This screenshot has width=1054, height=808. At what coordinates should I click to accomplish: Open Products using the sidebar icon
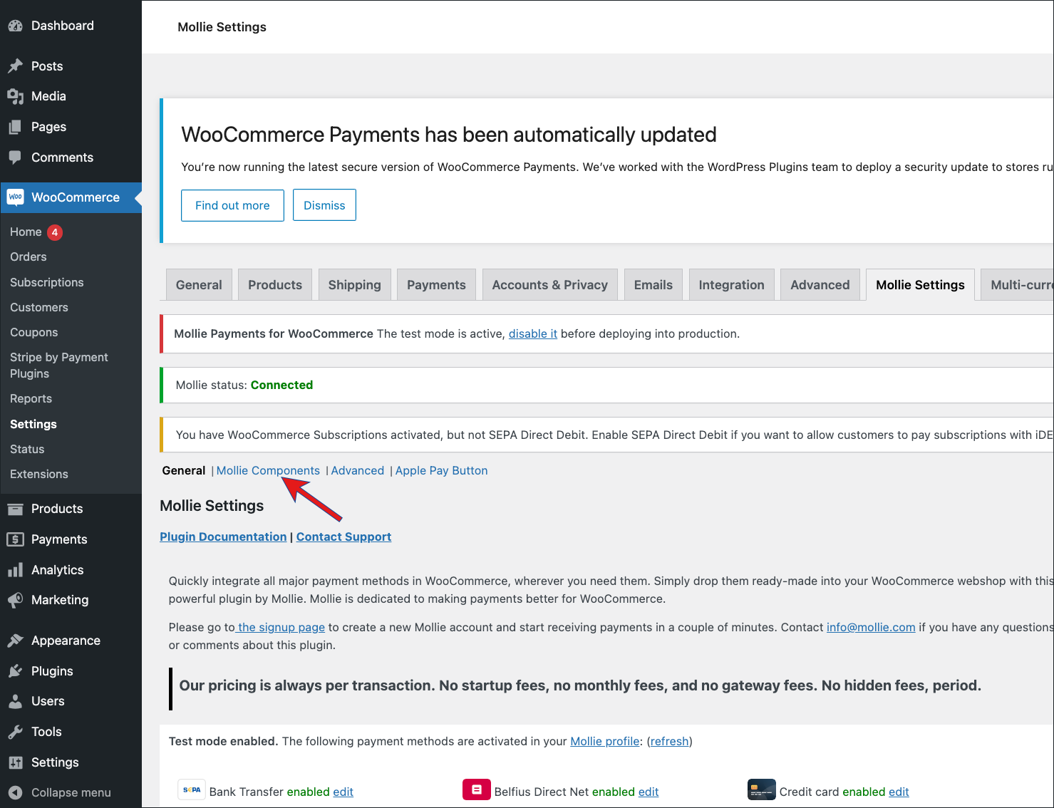[x=15, y=508]
